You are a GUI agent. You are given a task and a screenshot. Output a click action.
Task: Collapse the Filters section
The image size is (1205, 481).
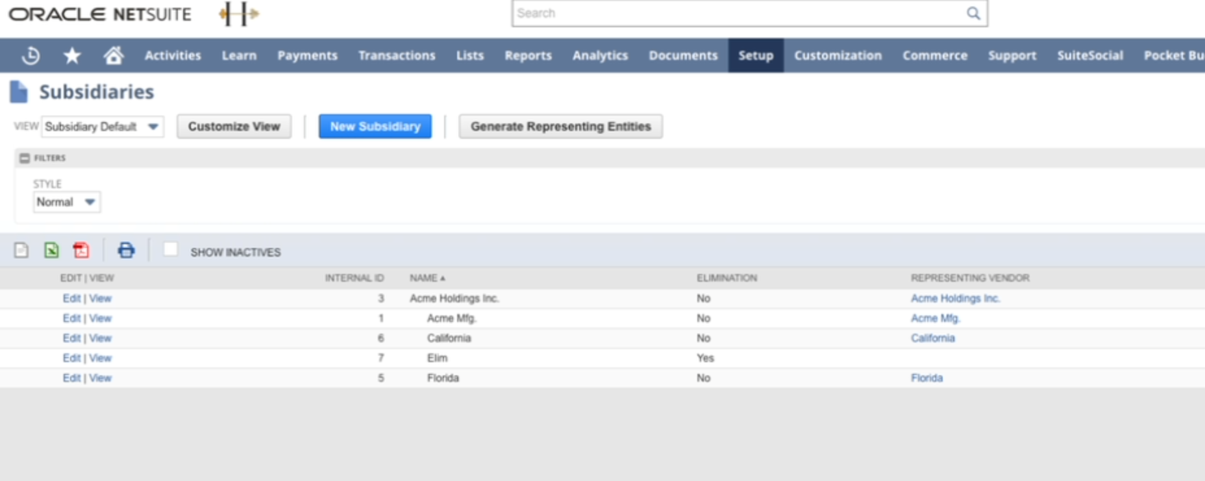(25, 158)
